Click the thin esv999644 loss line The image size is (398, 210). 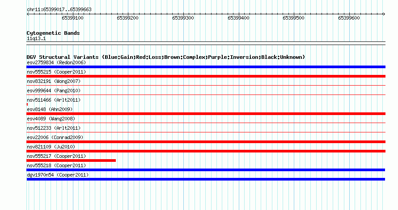pyautogui.click(x=206, y=95)
